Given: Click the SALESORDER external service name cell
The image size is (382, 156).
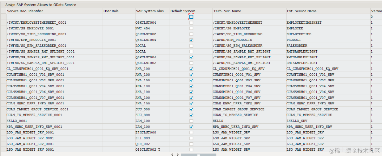Looking at the screenshot, I should (x=328, y=46).
